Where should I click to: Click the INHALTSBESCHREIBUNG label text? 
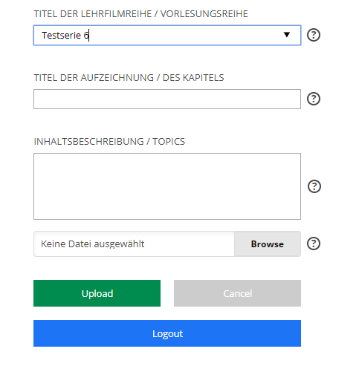point(88,142)
